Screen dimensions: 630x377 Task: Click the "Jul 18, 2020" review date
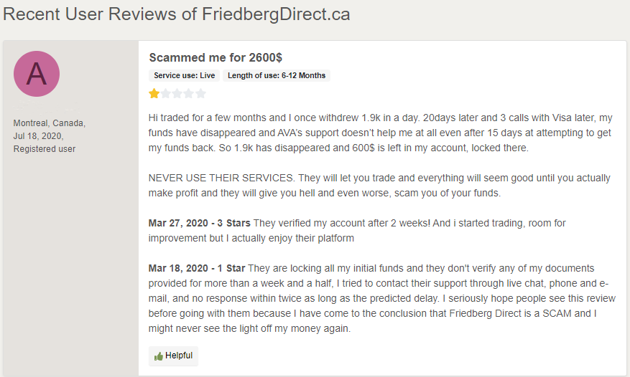[38, 135]
